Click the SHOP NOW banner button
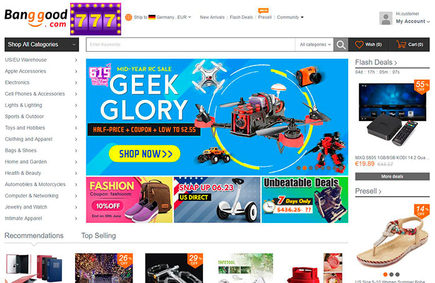 point(144,154)
